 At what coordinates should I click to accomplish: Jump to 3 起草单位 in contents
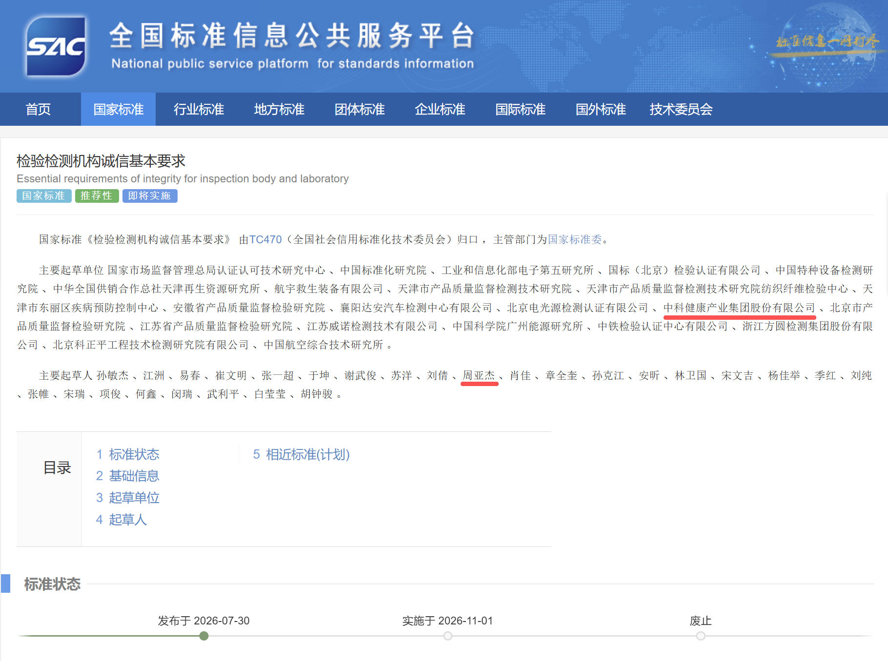(128, 498)
